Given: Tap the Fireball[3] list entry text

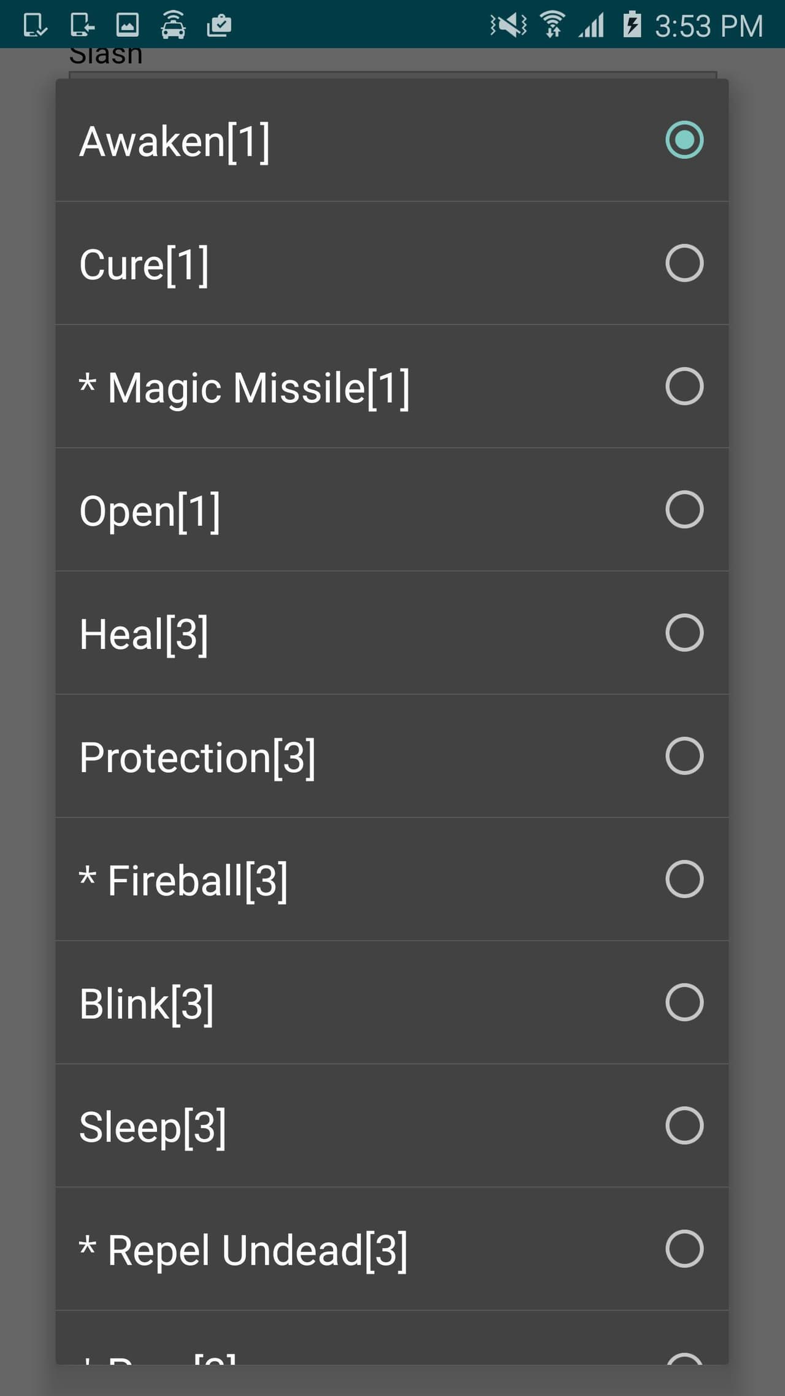Looking at the screenshot, I should [183, 881].
